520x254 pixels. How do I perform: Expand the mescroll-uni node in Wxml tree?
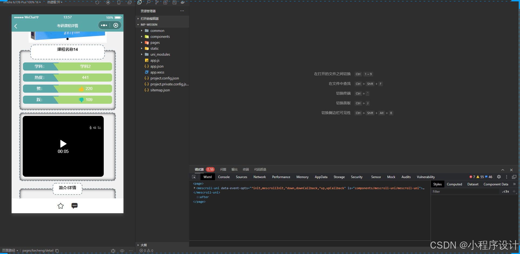point(194,188)
